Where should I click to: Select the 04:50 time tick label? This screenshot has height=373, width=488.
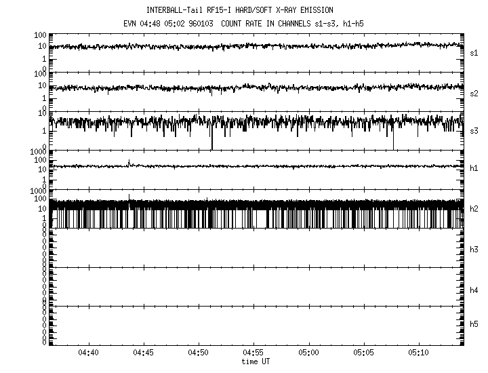[199, 353]
